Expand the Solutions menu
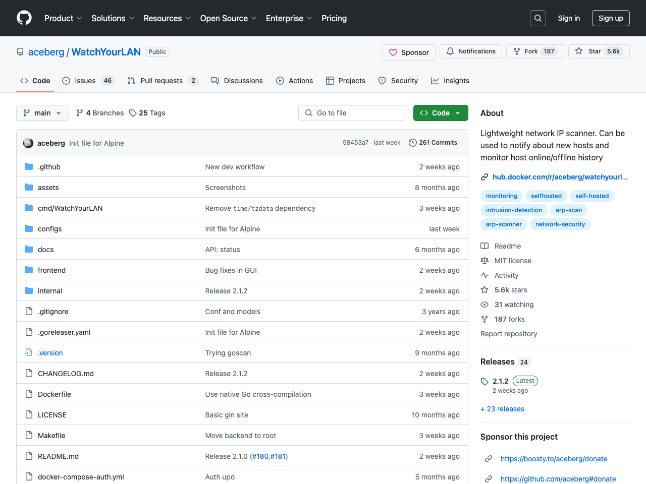Image resolution: width=646 pixels, height=484 pixels. (x=113, y=18)
